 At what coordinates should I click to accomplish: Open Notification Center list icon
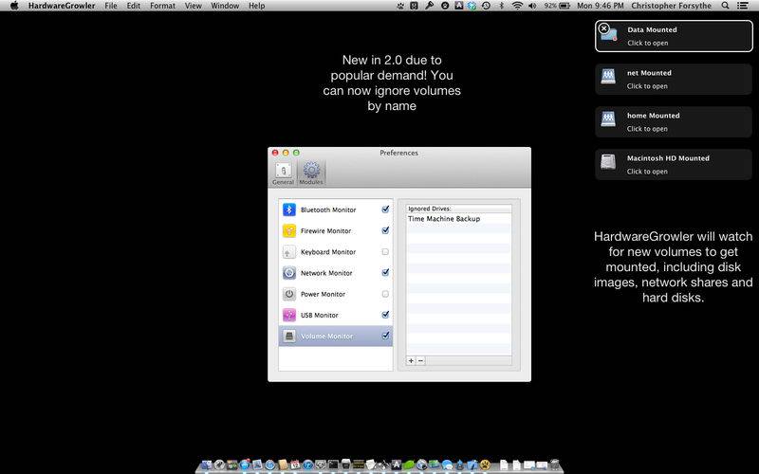(x=743, y=6)
